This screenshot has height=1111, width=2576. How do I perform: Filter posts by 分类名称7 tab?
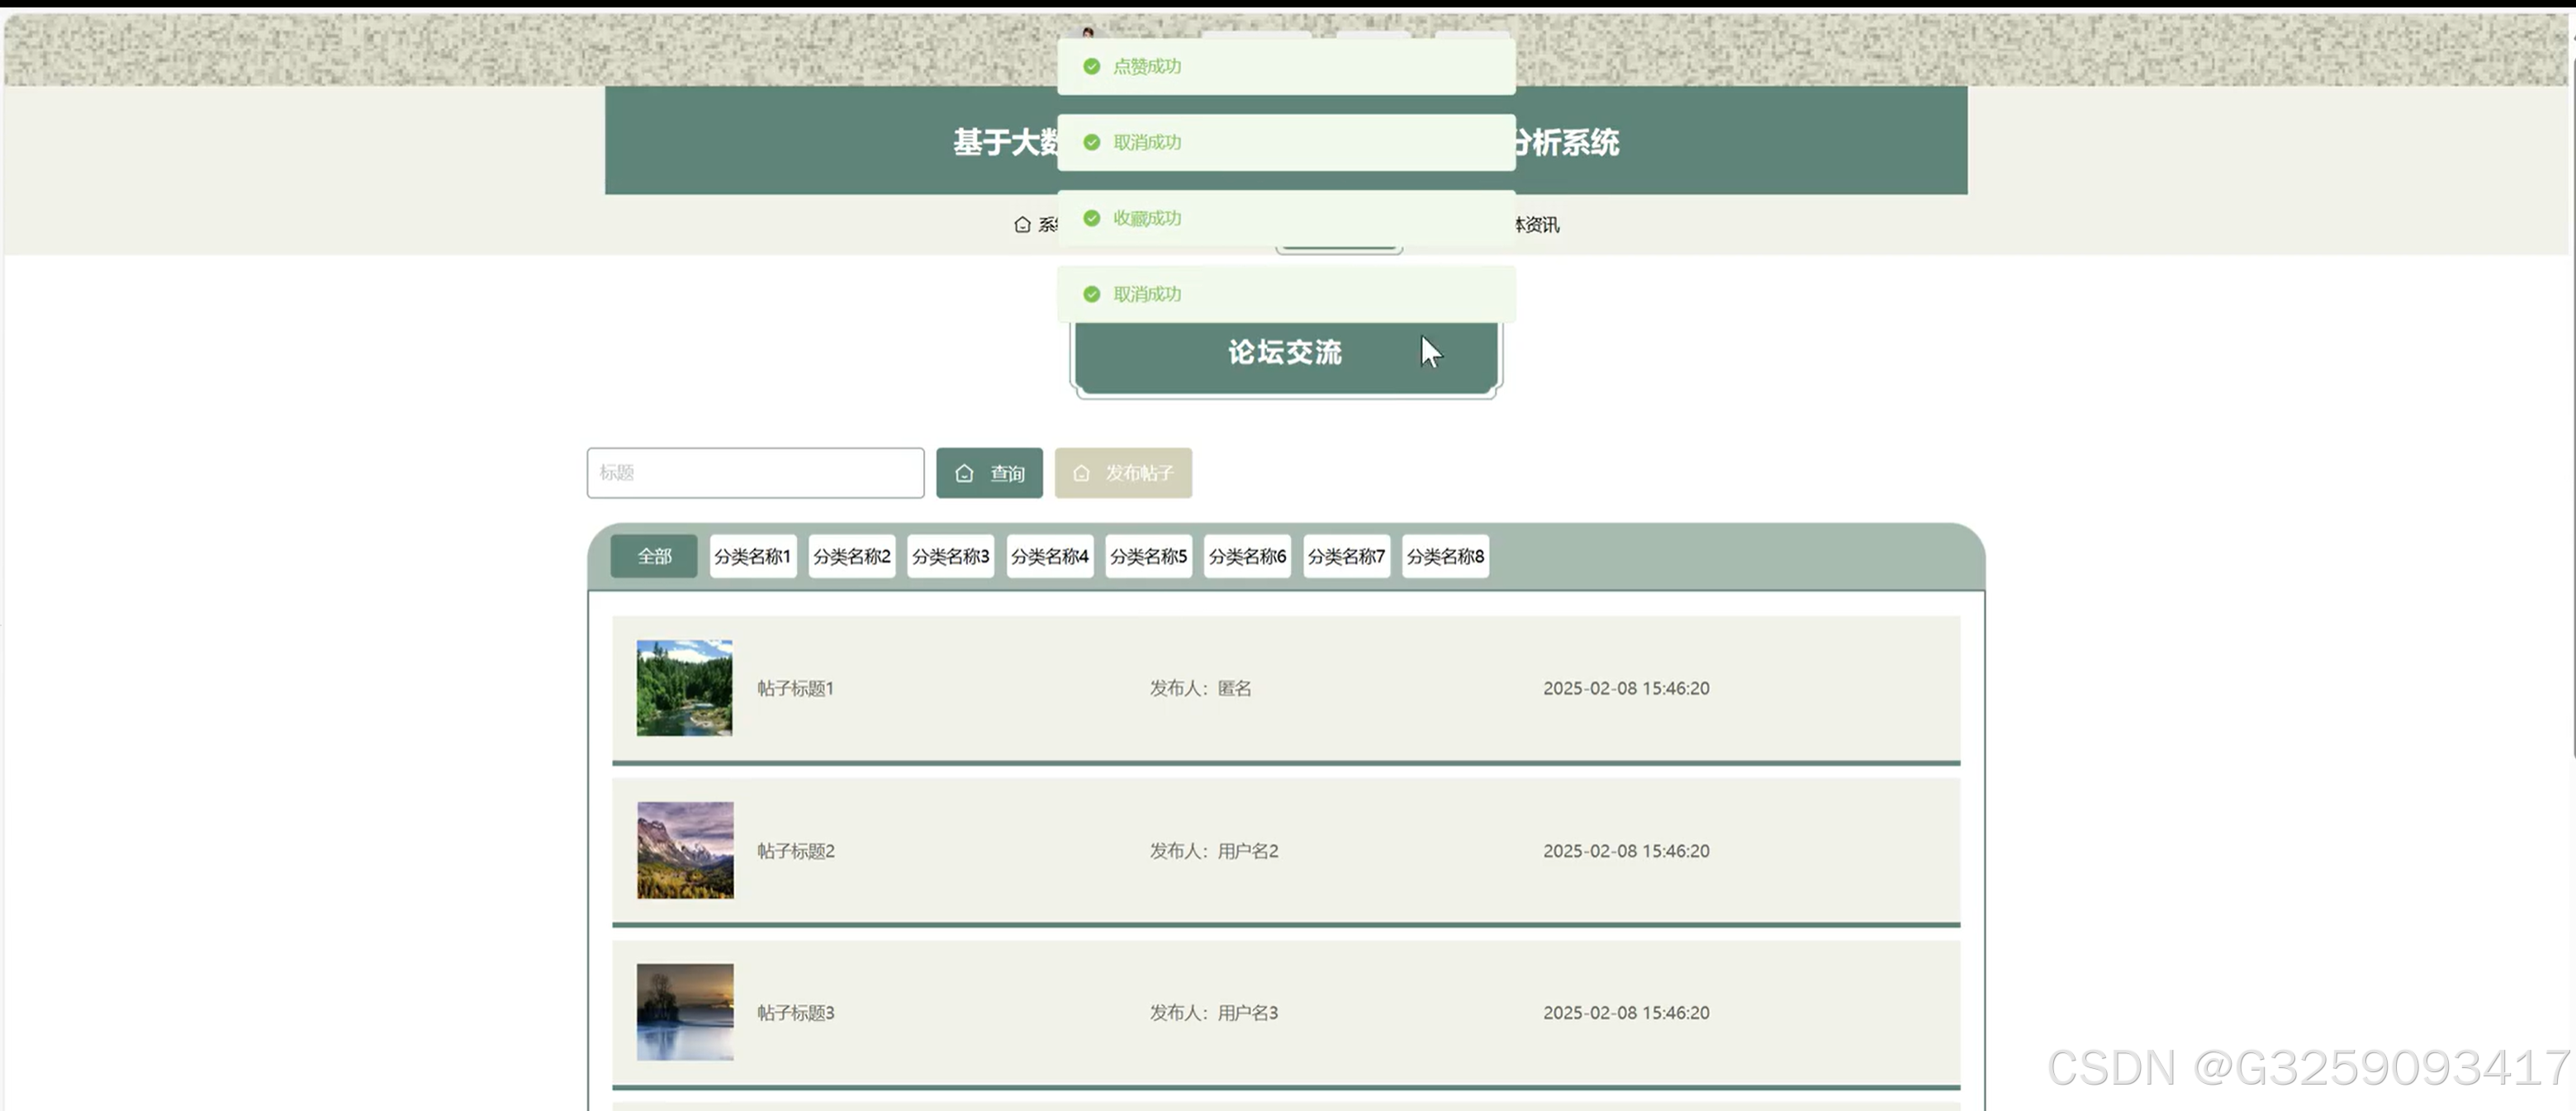pos(1347,556)
